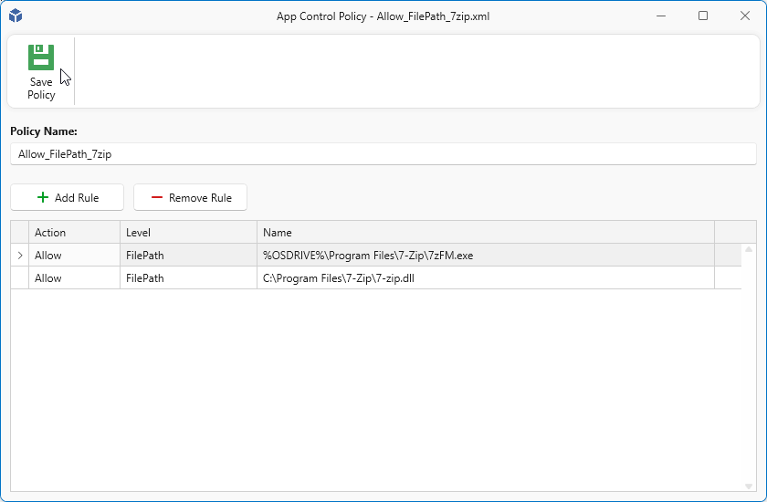Screen dimensions: 767x502
Task: Click the FilePath level of the 7zFM.exe rule
Action: click(x=188, y=256)
